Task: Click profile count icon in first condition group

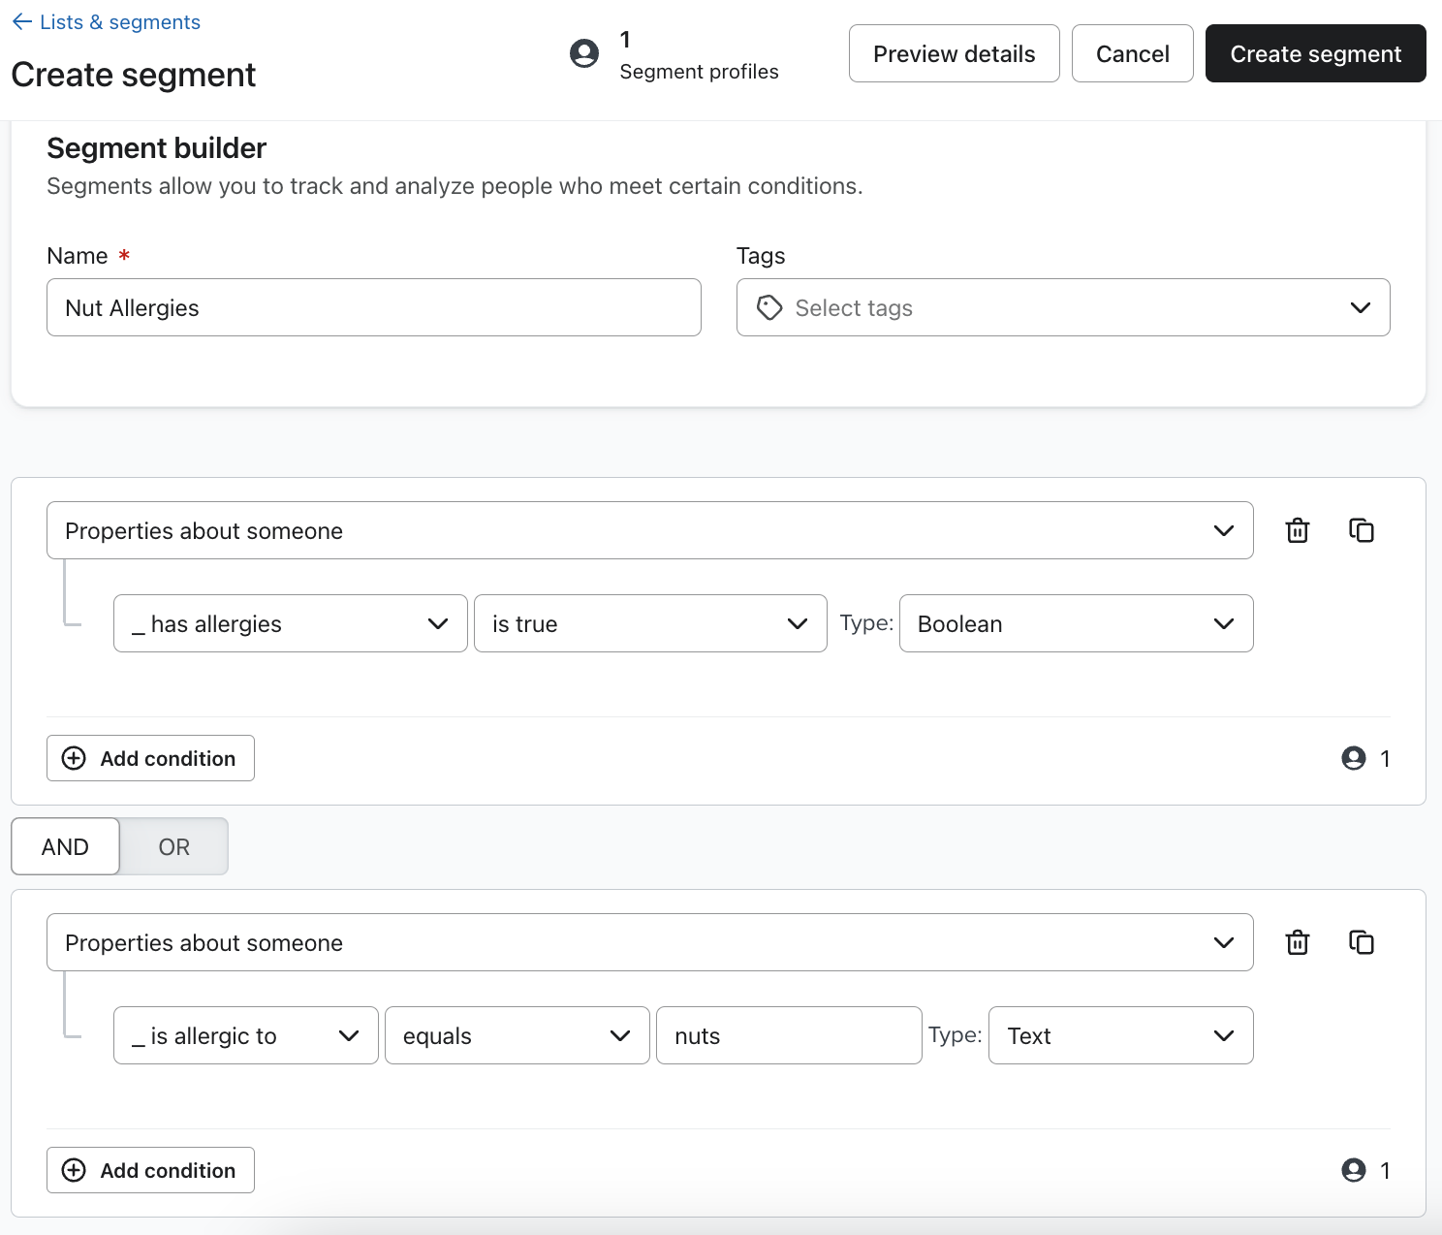Action: (1353, 758)
